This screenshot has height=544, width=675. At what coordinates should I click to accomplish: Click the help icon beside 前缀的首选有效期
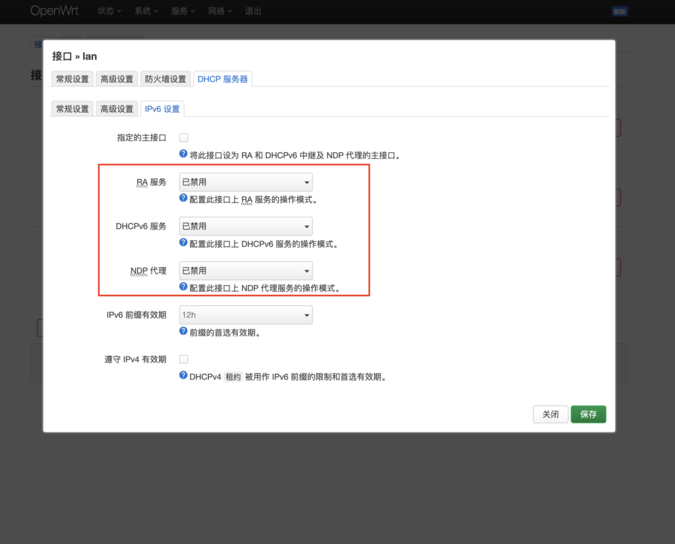183,331
